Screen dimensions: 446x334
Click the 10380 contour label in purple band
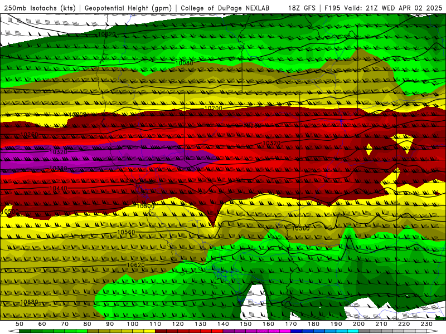click(x=59, y=169)
